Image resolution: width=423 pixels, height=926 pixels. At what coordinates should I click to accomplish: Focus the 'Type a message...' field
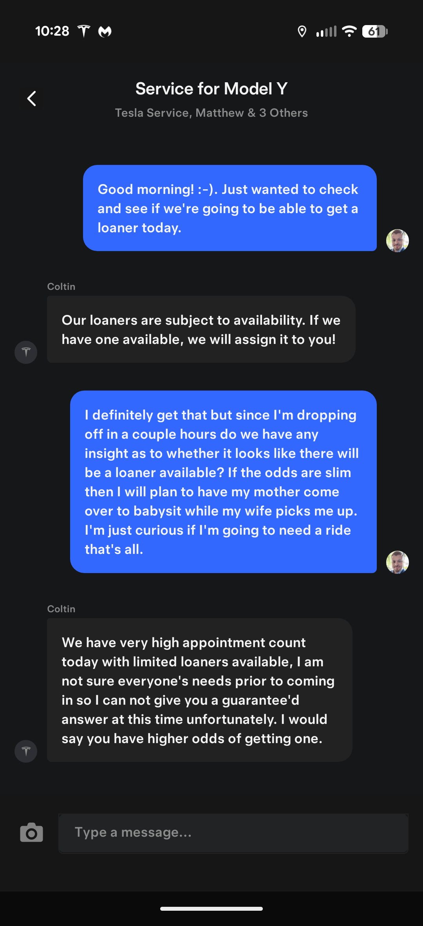click(233, 832)
